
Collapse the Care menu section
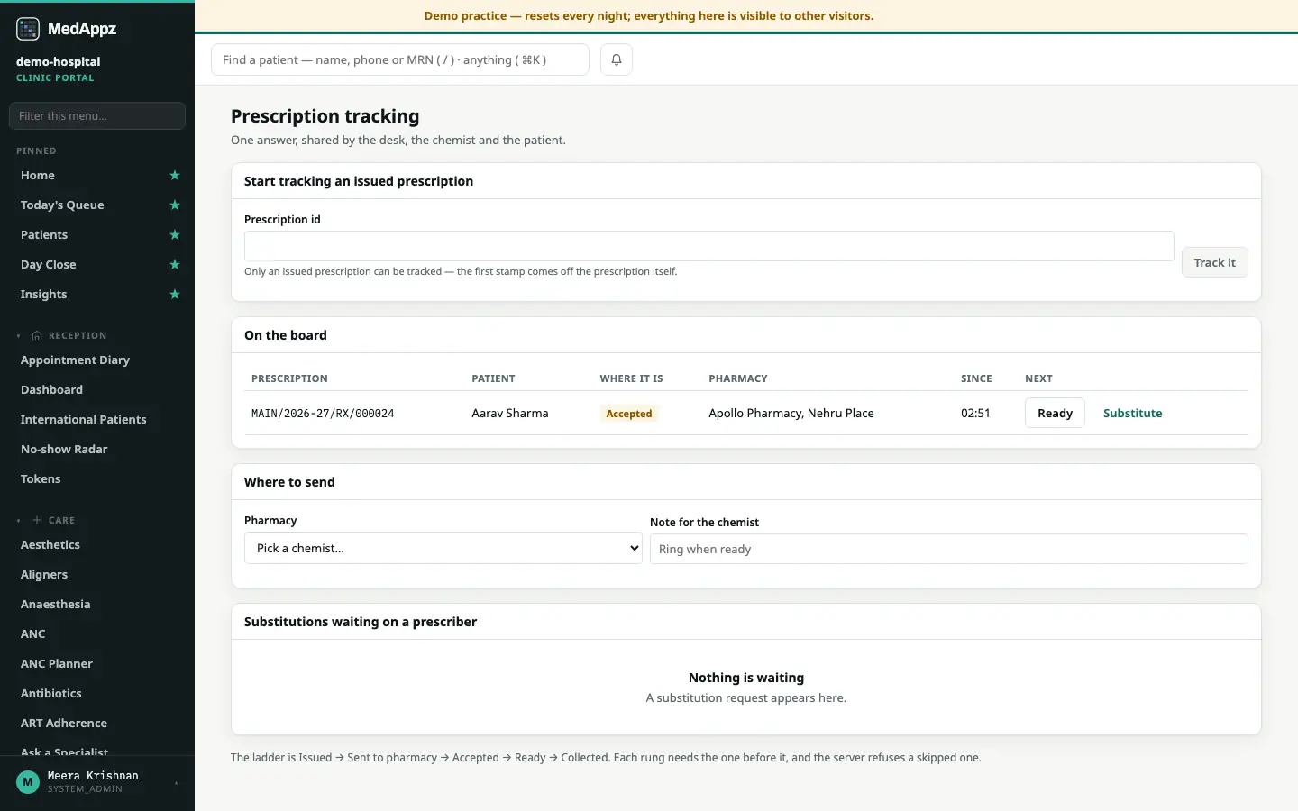tap(18, 521)
